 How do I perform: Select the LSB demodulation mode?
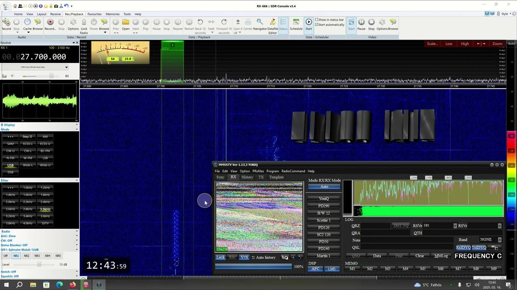(45, 158)
